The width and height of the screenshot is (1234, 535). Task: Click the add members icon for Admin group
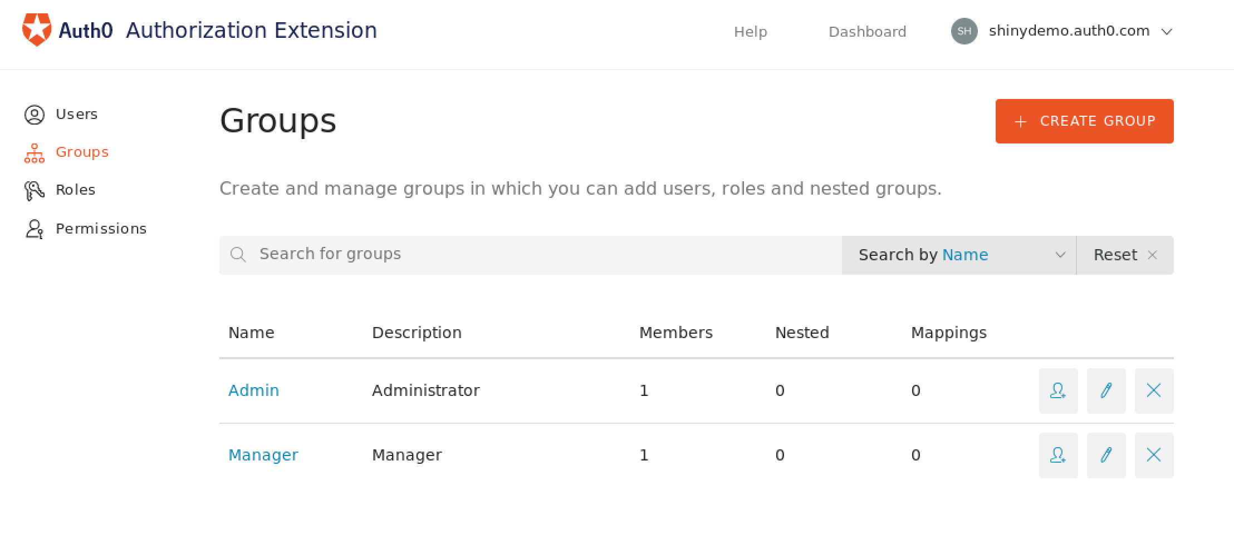click(x=1058, y=391)
